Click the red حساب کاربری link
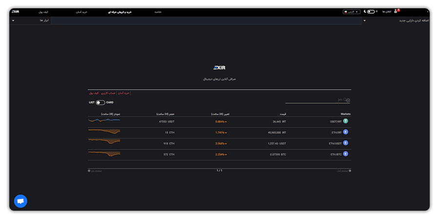 click(x=108, y=93)
